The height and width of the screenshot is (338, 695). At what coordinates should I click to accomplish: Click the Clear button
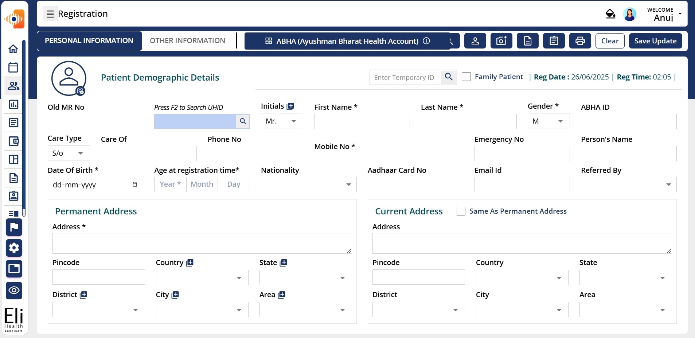(610, 41)
